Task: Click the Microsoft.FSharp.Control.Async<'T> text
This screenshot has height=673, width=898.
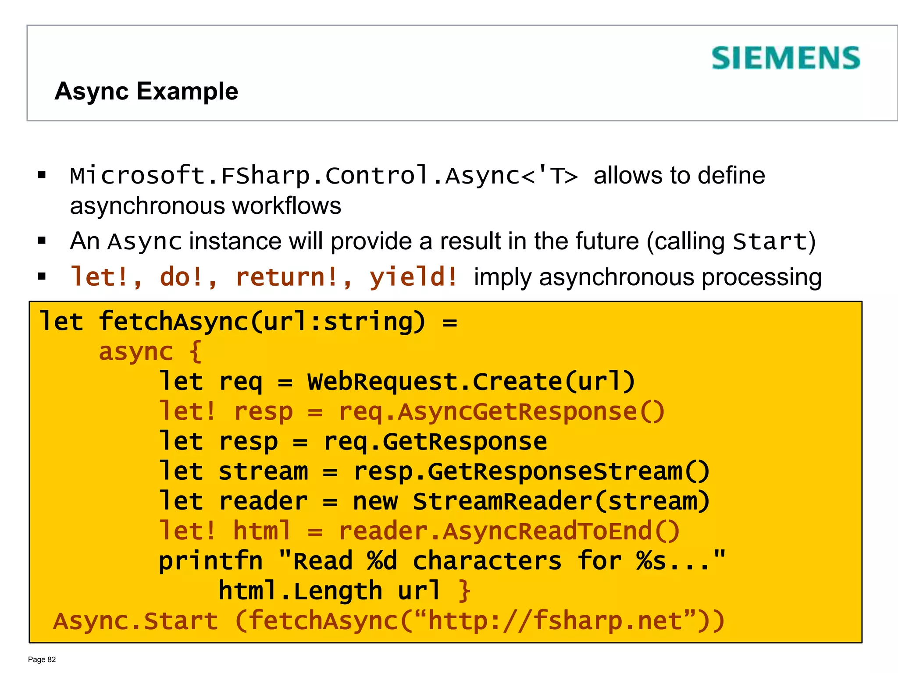Action: click(x=324, y=176)
